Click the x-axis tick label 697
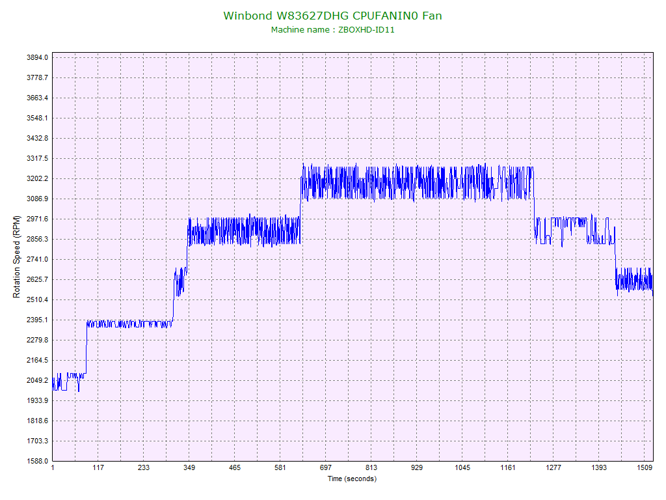 click(326, 467)
